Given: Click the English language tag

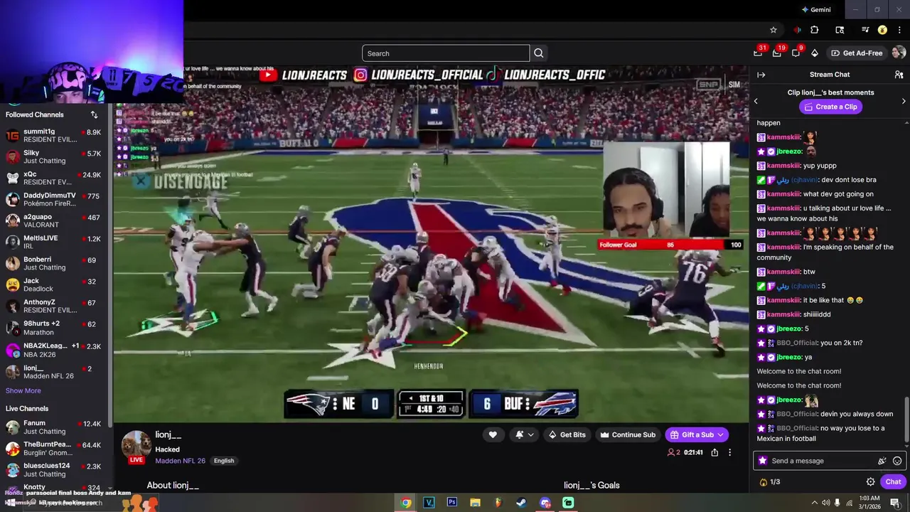Looking at the screenshot, I should (x=224, y=461).
